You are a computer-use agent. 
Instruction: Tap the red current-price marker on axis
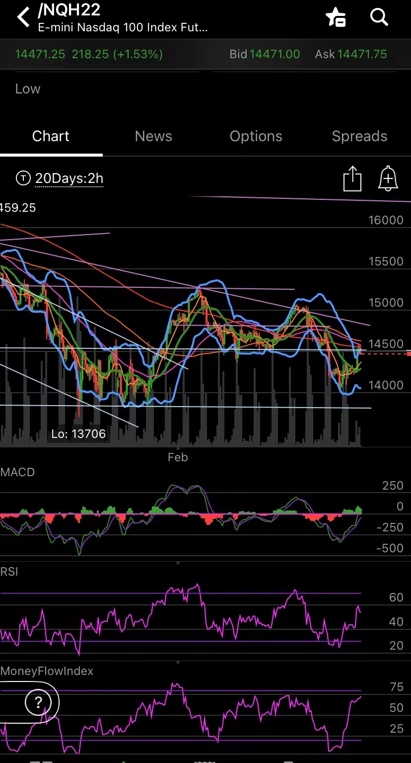[x=409, y=353]
